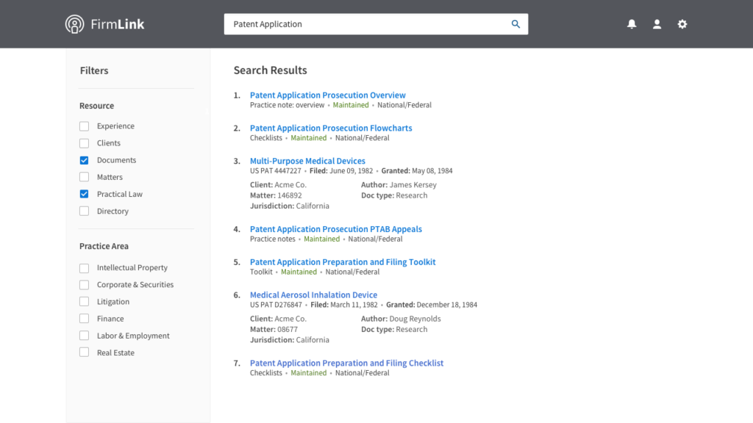Image resolution: width=753 pixels, height=423 pixels.
Task: Click in the Patent Application search field
Action: click(x=368, y=24)
